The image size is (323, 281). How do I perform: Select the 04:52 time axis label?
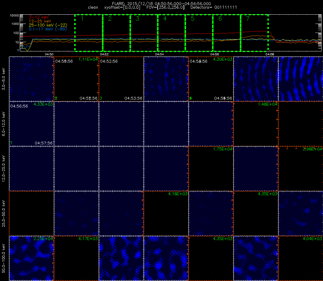point(104,54)
